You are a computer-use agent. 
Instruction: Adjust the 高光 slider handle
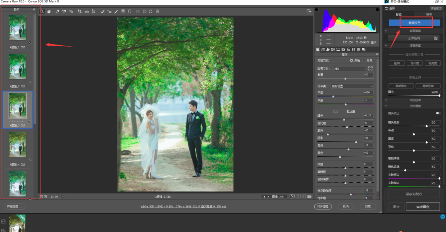(328, 134)
